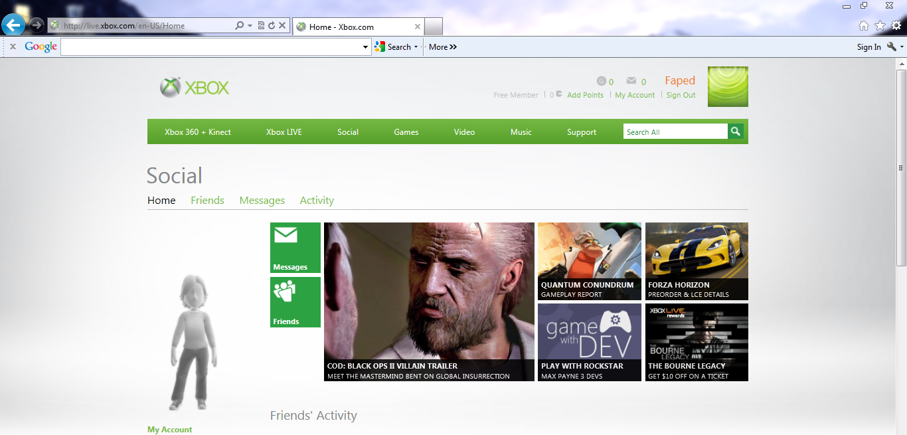Image resolution: width=907 pixels, height=435 pixels.
Task: Click the green magnifier search button
Action: [x=736, y=131]
